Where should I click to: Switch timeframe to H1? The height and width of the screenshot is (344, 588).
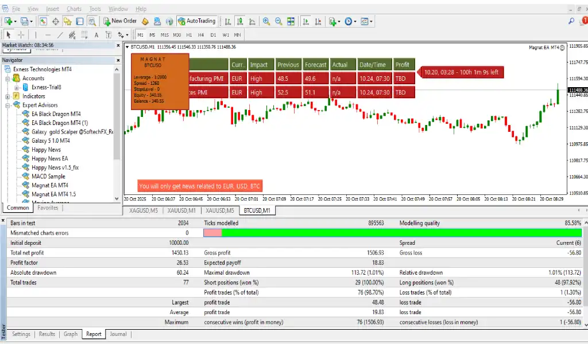pyautogui.click(x=190, y=35)
